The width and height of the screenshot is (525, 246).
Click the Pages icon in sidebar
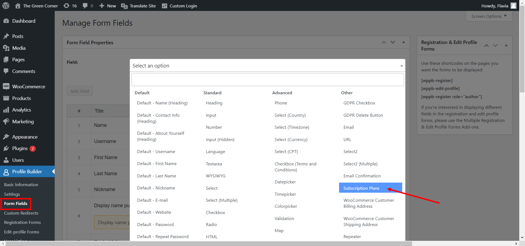point(6,60)
